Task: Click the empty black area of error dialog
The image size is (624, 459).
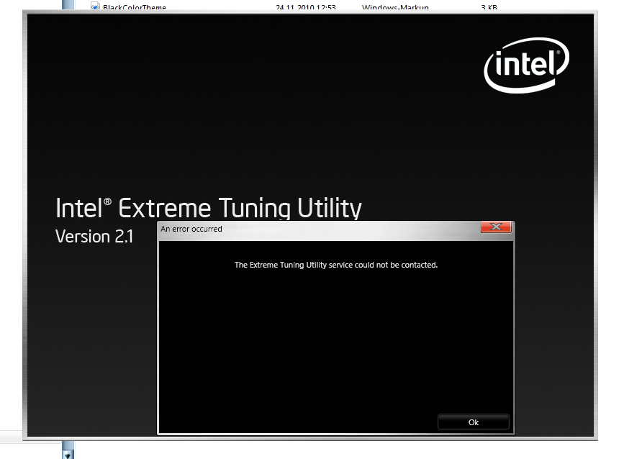Action: tap(336, 338)
